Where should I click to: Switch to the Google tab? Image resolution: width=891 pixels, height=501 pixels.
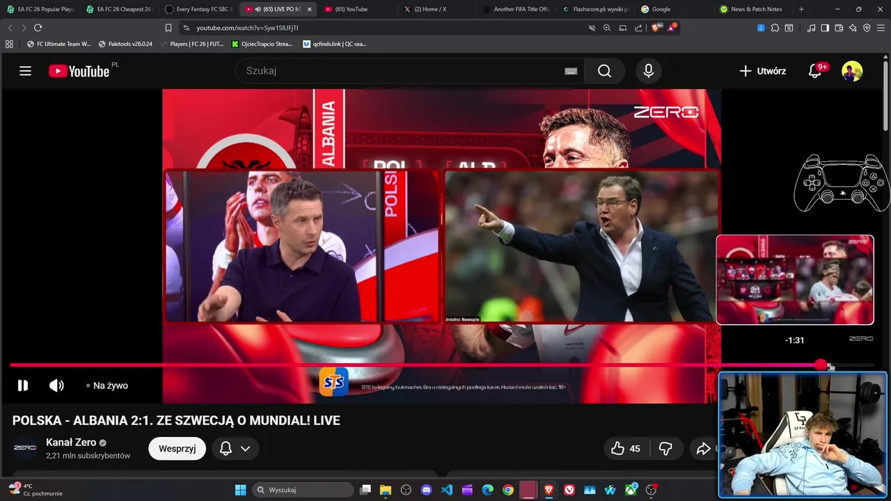click(x=675, y=9)
